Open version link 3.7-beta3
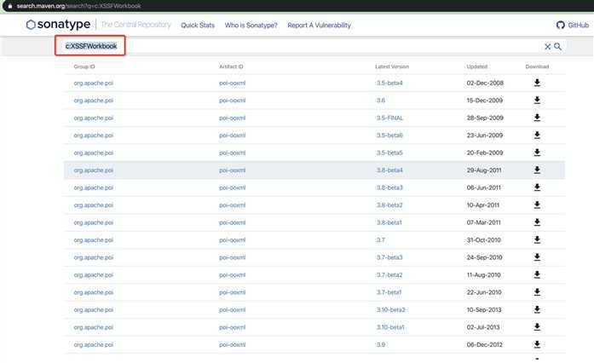The image size is (594, 363). tap(389, 257)
